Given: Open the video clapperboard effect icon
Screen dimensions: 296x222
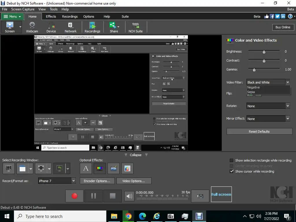Looking at the screenshot, I should (x=113, y=168).
